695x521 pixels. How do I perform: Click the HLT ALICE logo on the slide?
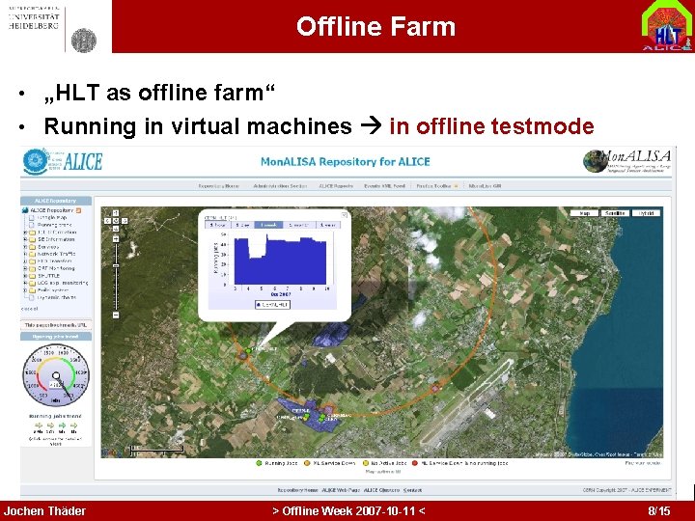point(667,26)
